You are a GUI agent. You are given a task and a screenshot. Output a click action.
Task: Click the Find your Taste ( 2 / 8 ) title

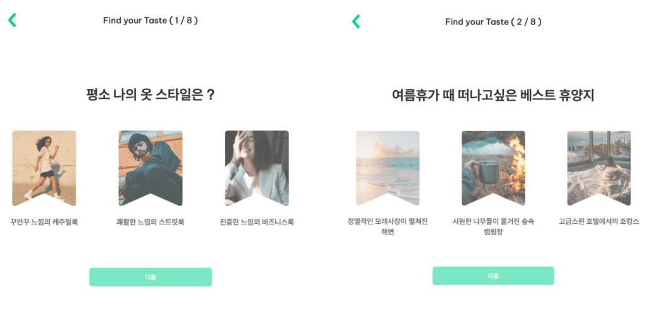click(x=493, y=22)
